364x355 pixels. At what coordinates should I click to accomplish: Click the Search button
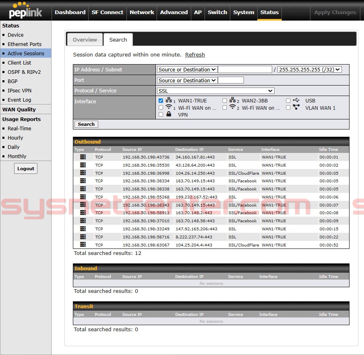coord(86,124)
